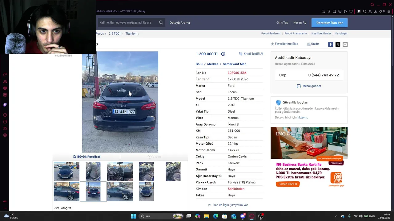The height and width of the screenshot is (221, 394).
Task: Open Büyük Fotoğraf view
Action: pos(86,157)
